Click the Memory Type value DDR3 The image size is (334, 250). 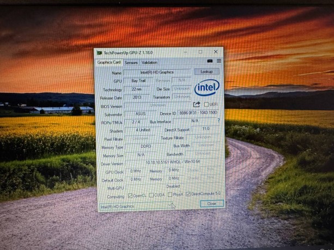[x=146, y=146]
